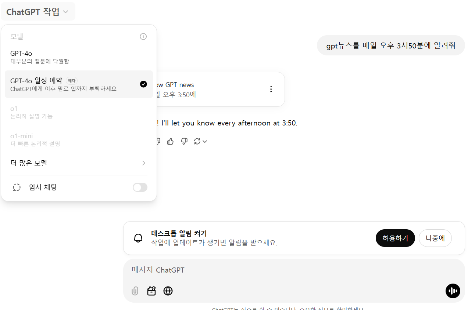The image size is (475, 310).
Task: Click the 허용하기 button to allow notifications
Action: (395, 238)
